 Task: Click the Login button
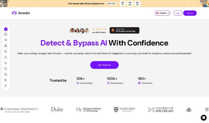(x=178, y=13)
